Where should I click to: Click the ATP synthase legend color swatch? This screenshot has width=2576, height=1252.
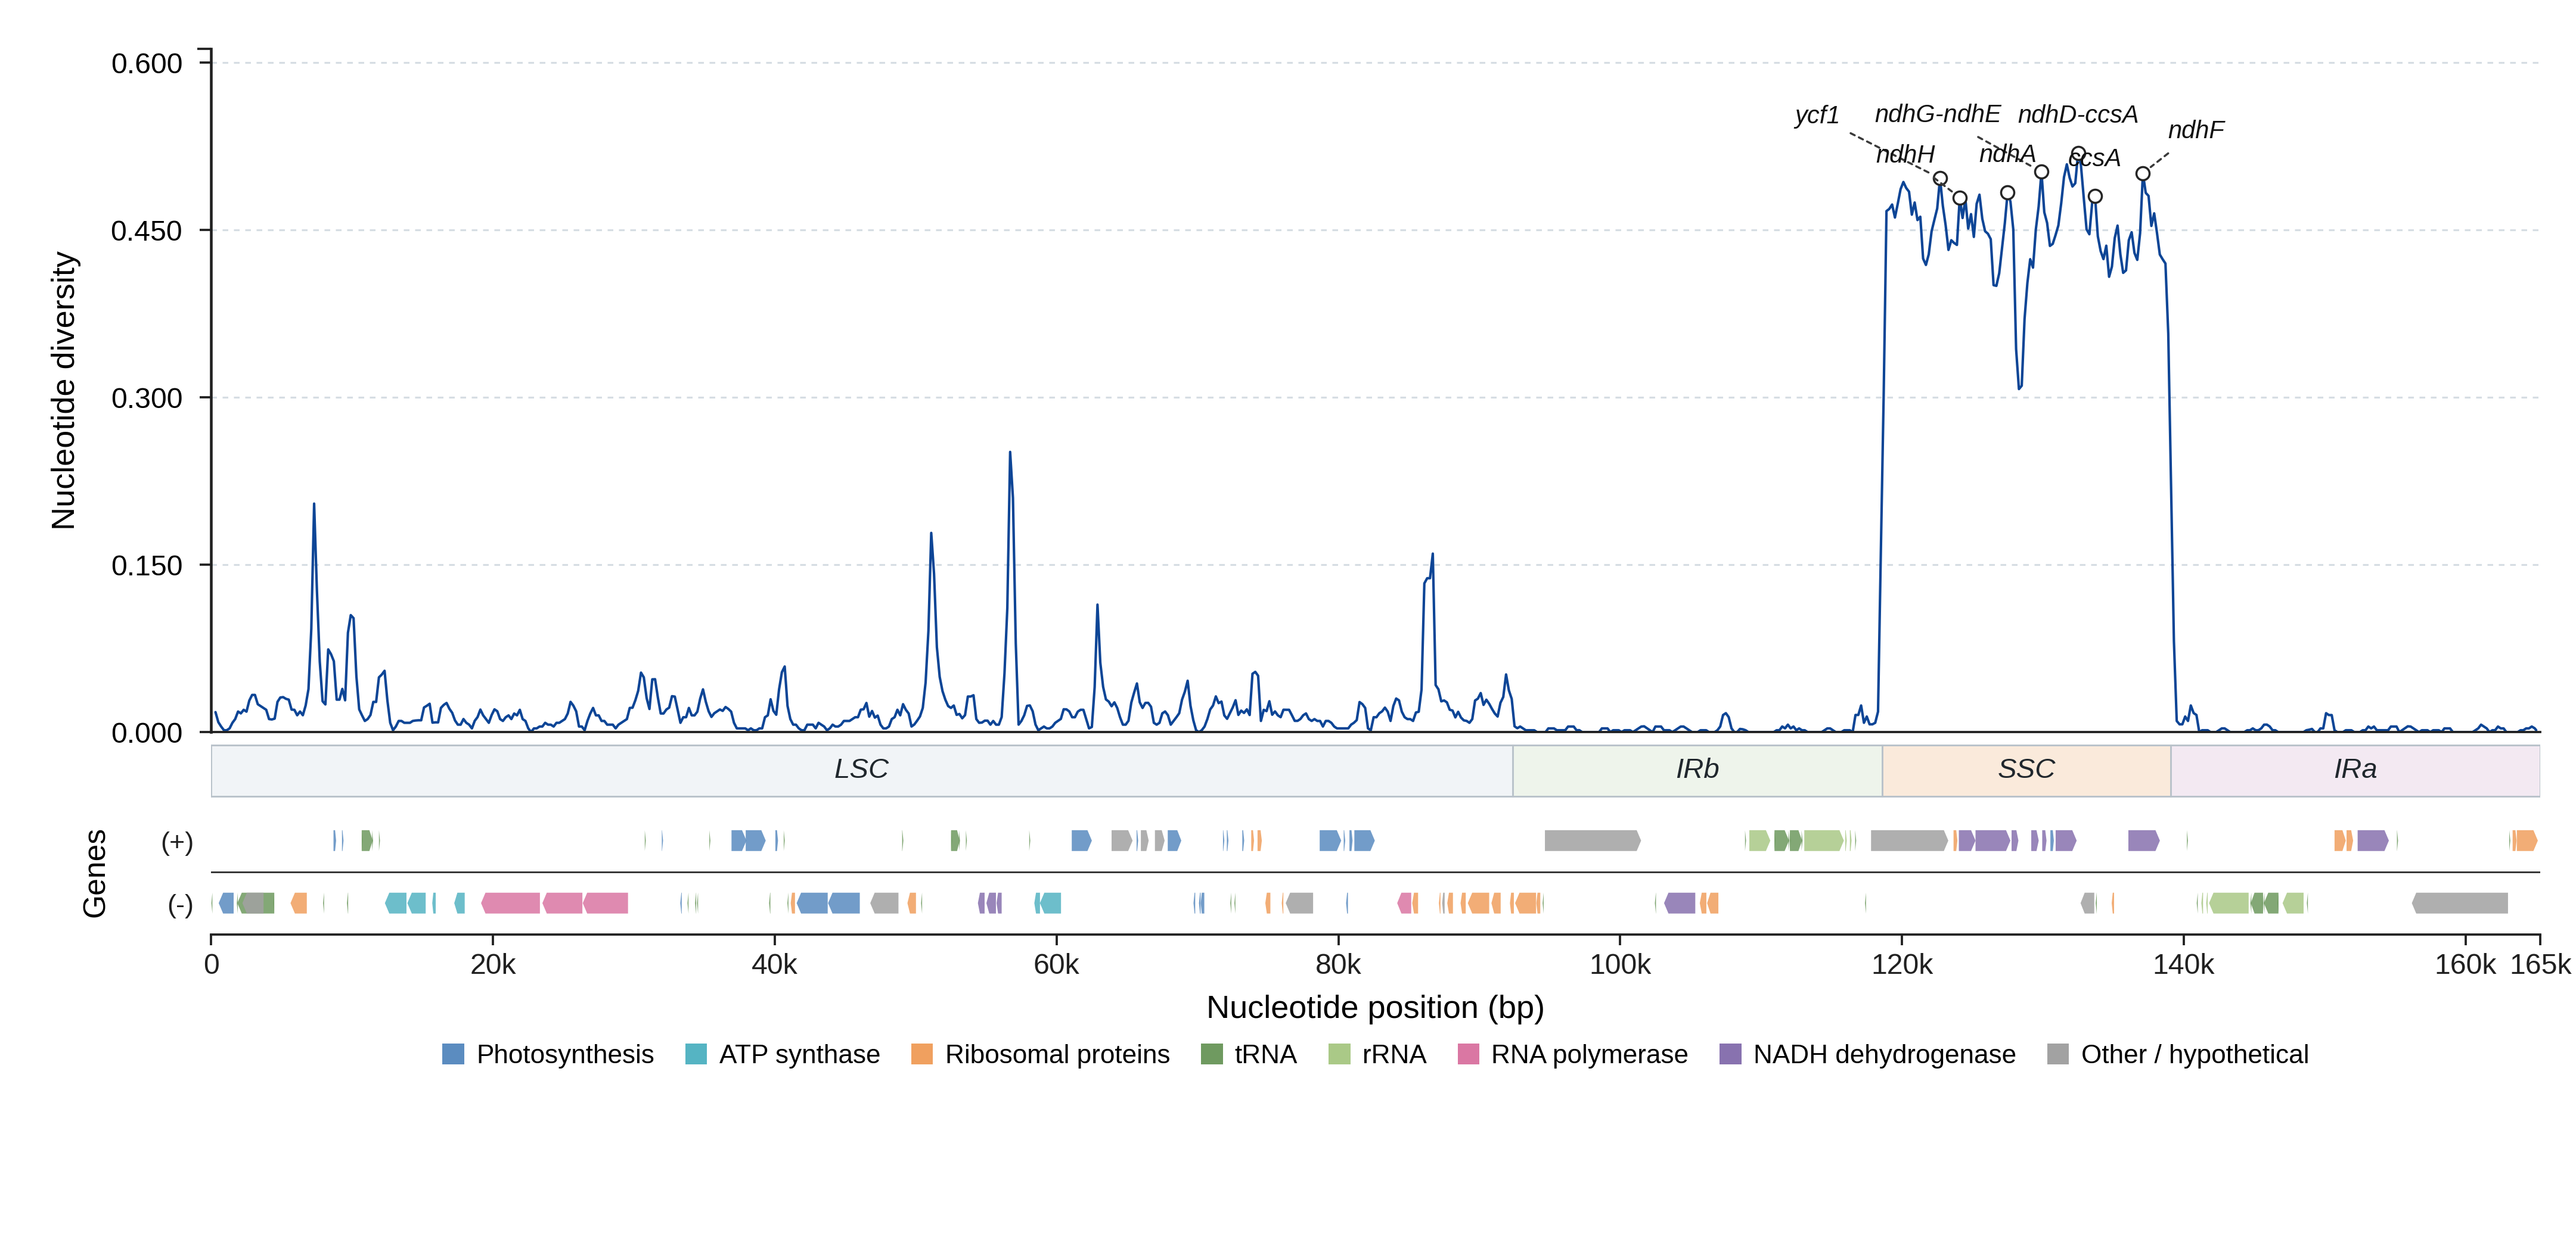[696, 1054]
